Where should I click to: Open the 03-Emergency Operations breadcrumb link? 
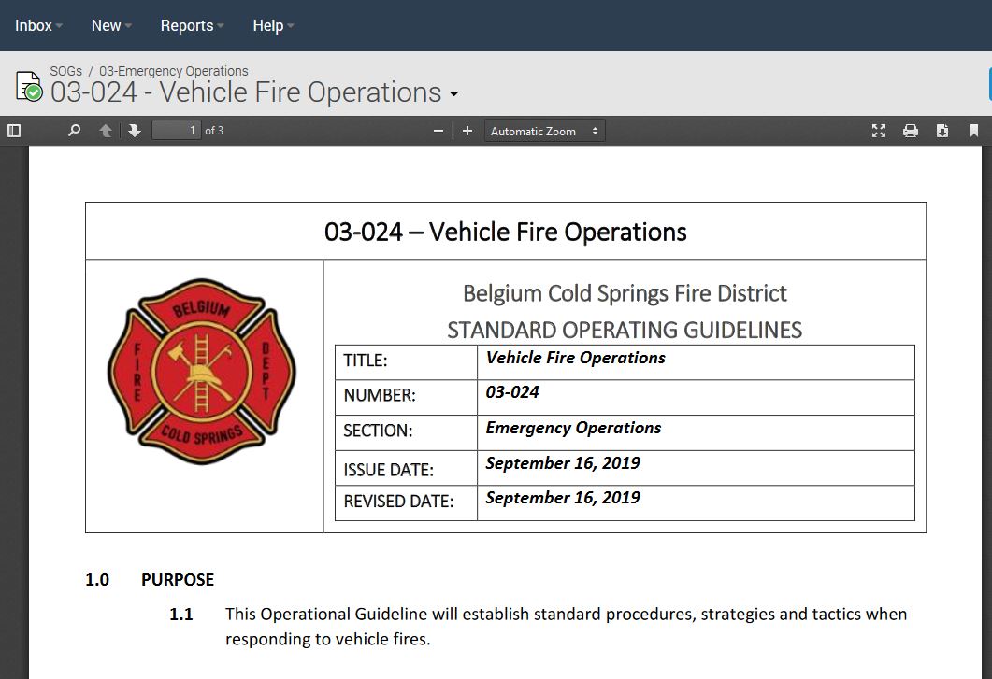174,71
